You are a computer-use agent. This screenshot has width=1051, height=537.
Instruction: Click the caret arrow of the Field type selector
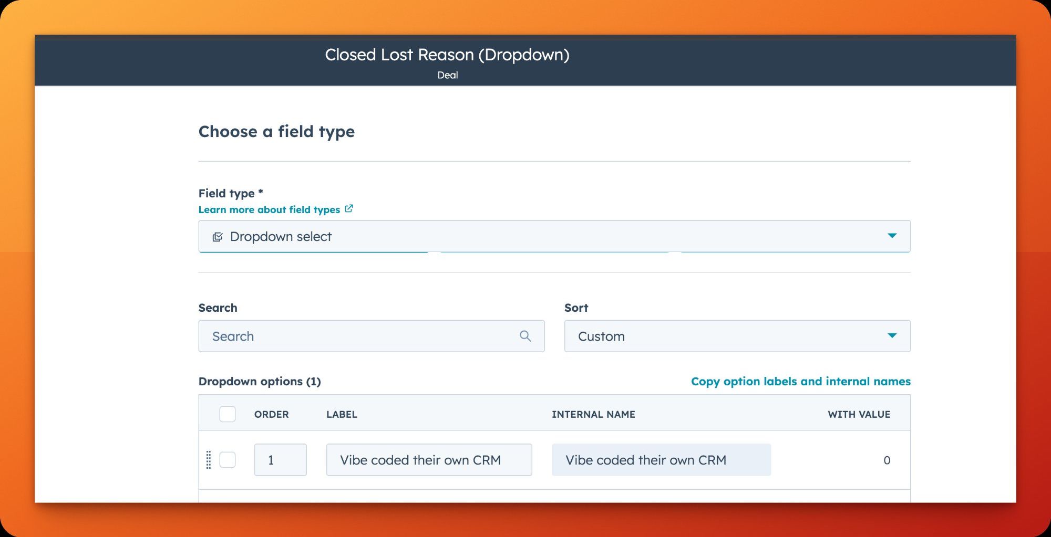click(892, 236)
